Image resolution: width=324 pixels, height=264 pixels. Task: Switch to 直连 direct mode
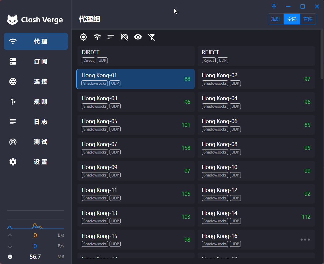(x=308, y=19)
